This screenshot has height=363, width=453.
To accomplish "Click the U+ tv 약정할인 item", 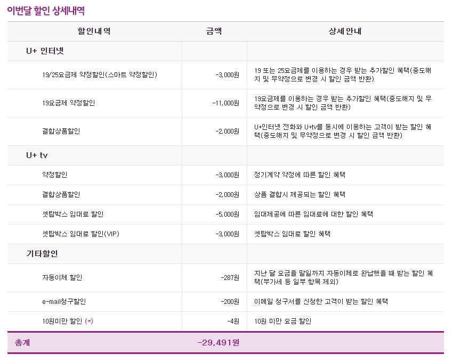I will point(55,175).
